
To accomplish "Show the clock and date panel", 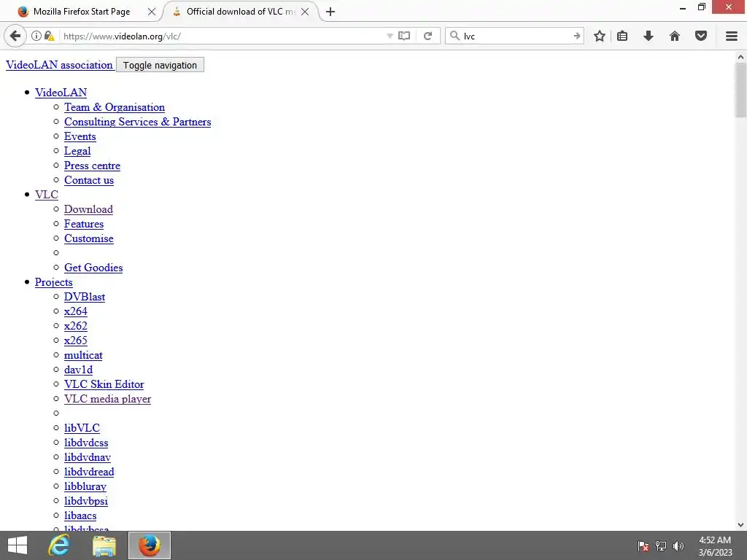I will (715, 545).
